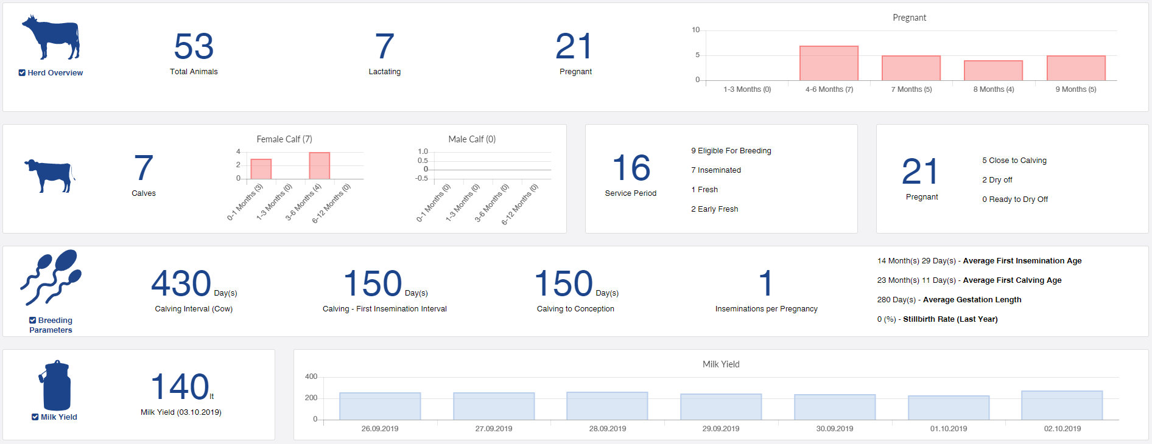
Task: Click the 01.10.2019 milk yield bar
Action: pyautogui.click(x=949, y=408)
